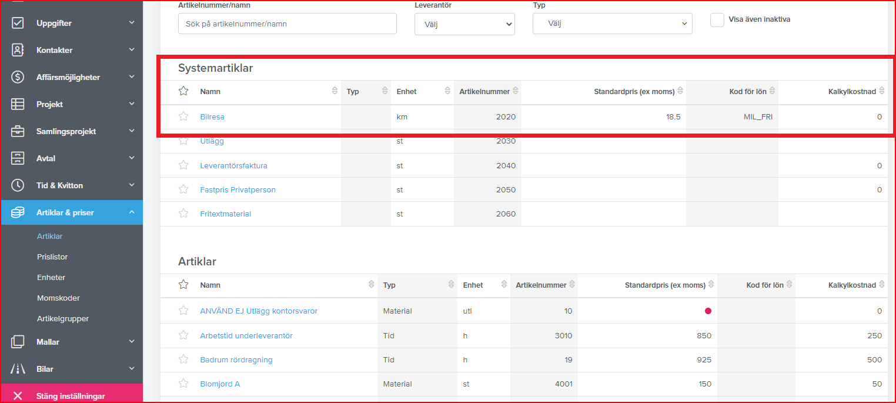Viewport: 896px width, 403px height.
Task: Sort Artiklar table by Artikelnummer arrows
Action: (572, 285)
